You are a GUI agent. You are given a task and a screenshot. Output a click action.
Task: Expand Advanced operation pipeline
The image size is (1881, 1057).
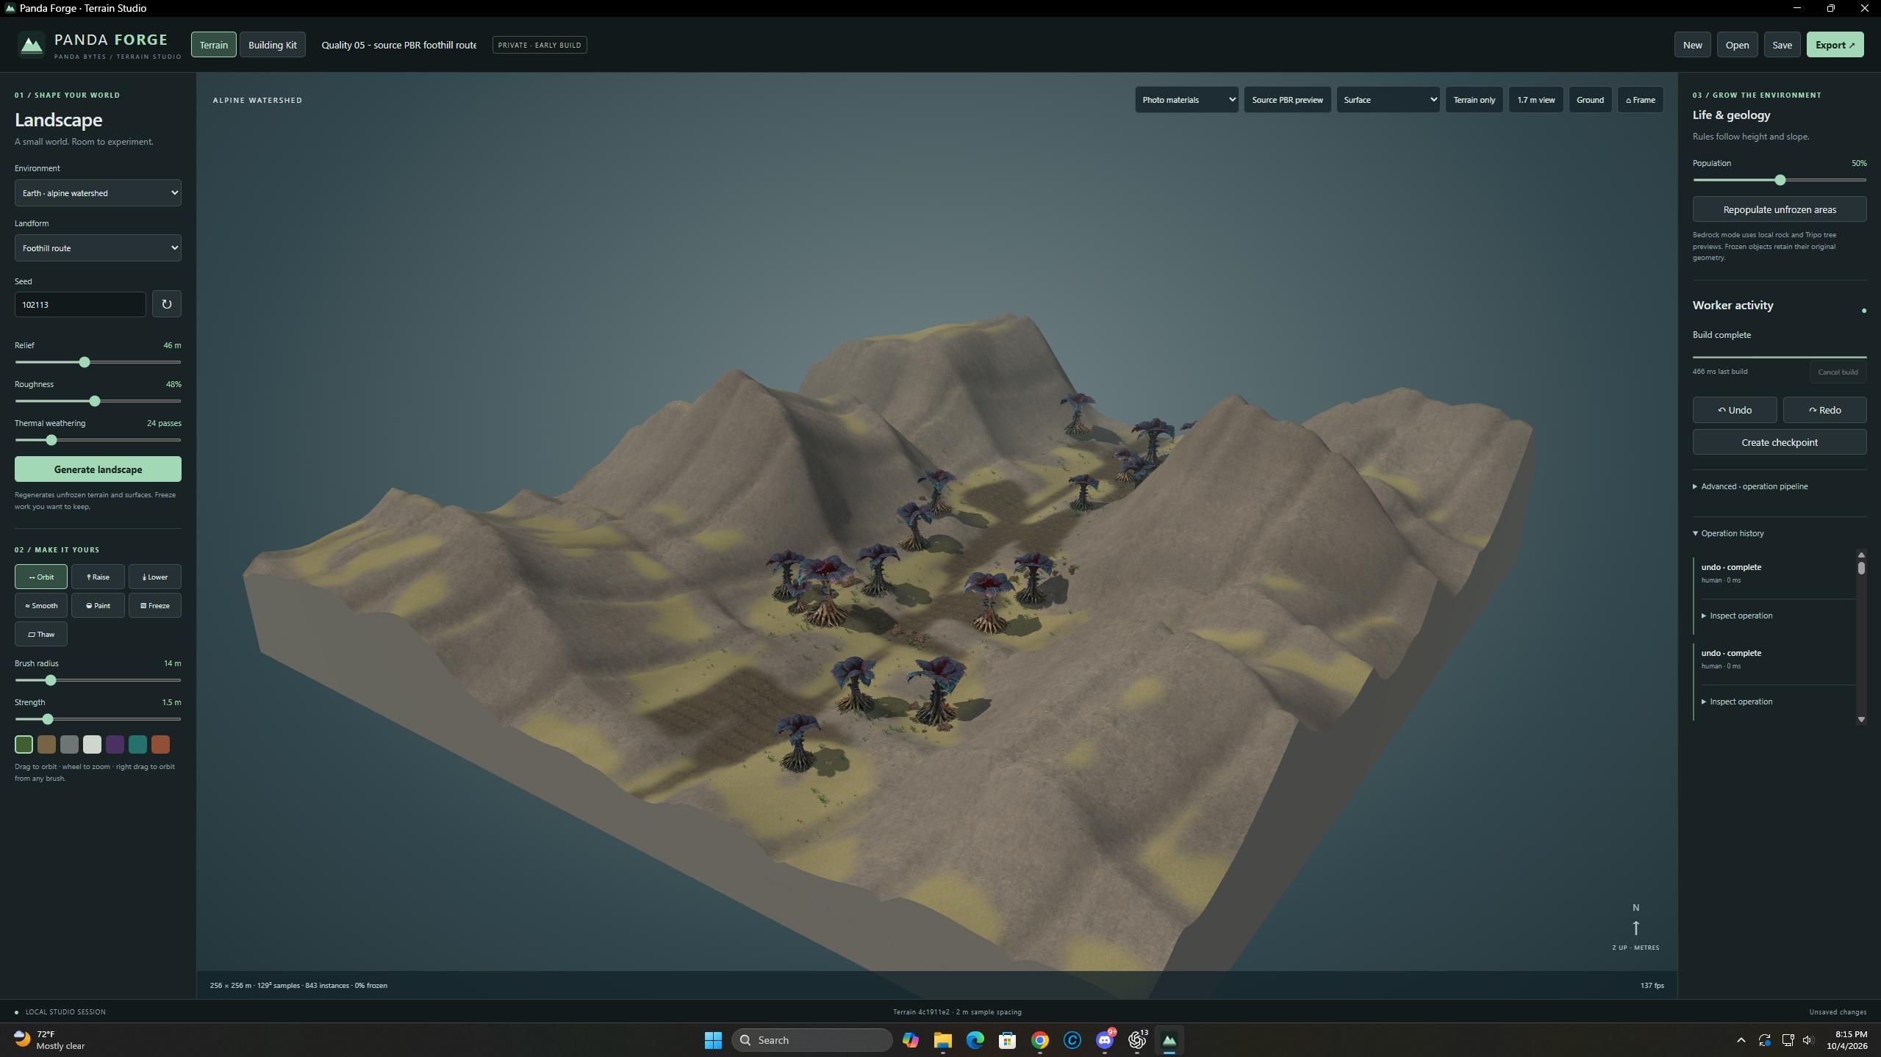(x=1750, y=486)
